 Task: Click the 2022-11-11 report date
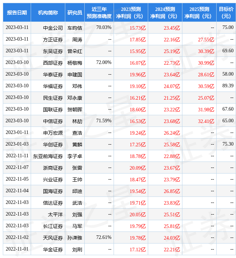click(x=17, y=156)
